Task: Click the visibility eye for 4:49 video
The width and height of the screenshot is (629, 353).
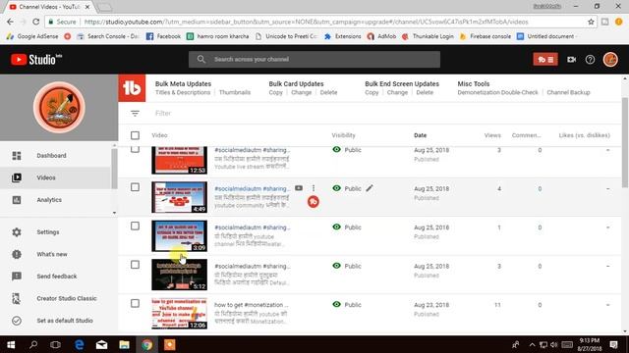Action: [336, 188]
